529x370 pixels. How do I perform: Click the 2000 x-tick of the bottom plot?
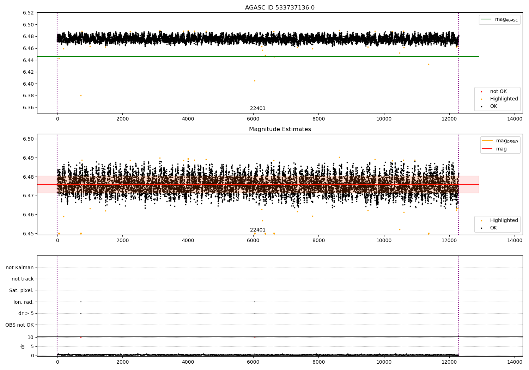tap(123, 362)
